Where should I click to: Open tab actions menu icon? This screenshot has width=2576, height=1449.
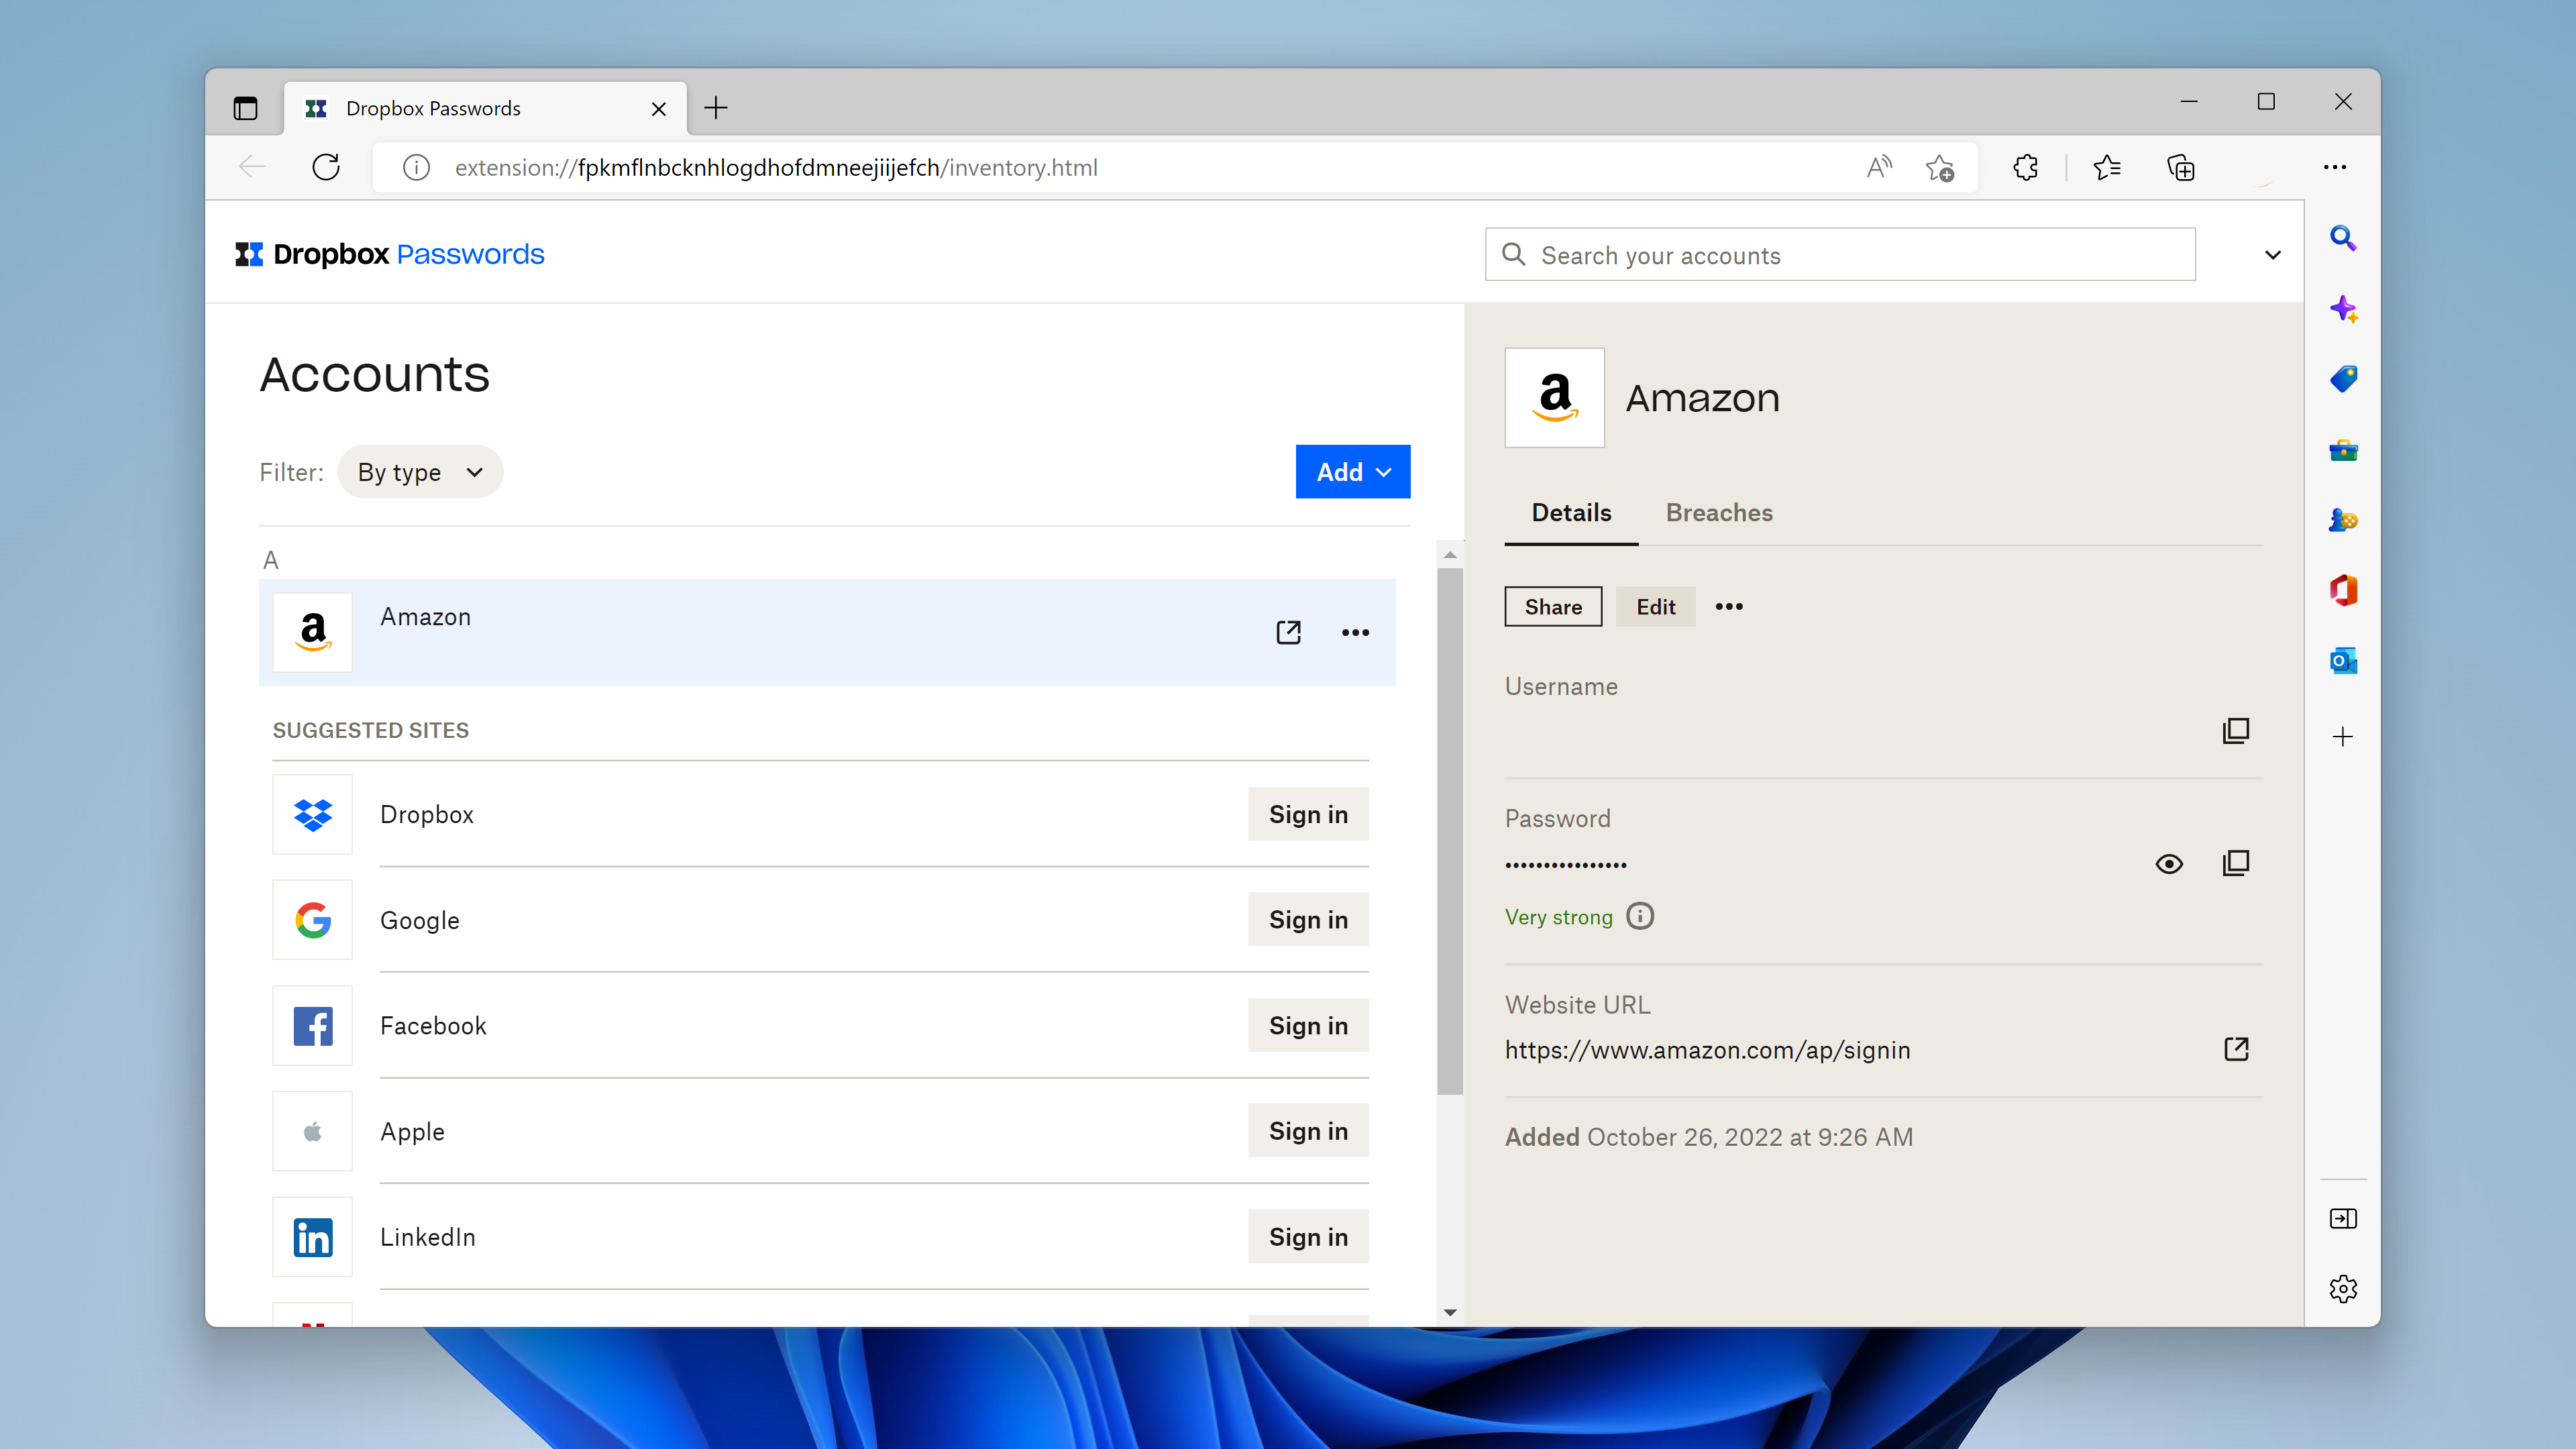click(245, 108)
